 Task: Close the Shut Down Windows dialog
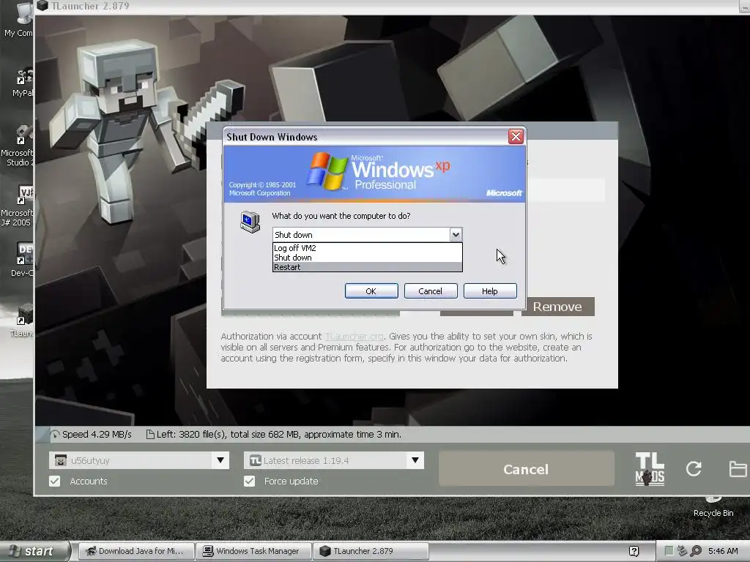point(516,137)
